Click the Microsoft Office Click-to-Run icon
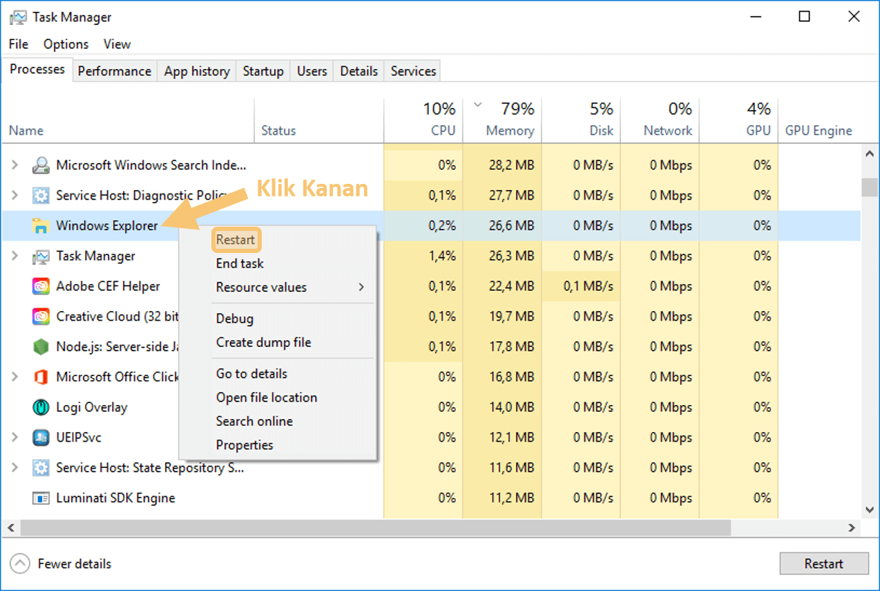 41,377
